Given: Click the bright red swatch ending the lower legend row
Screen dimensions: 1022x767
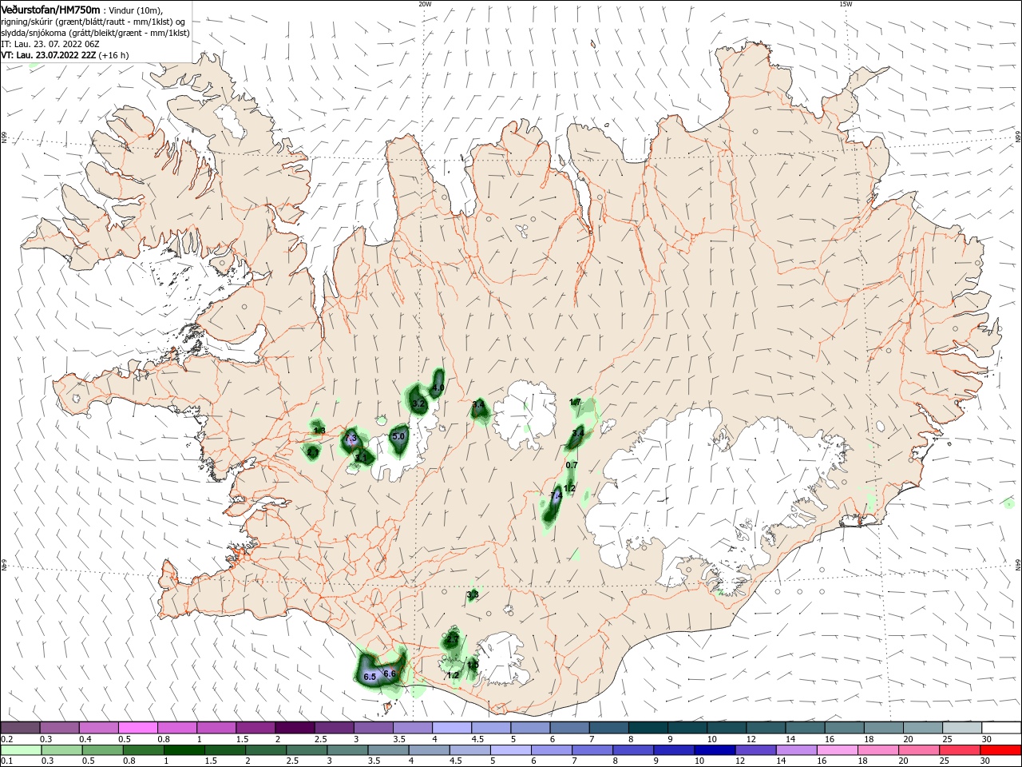Looking at the screenshot, I should [x=1001, y=750].
